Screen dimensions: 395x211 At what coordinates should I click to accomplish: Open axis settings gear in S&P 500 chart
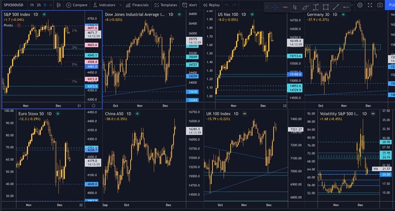pyautogui.click(x=93, y=106)
